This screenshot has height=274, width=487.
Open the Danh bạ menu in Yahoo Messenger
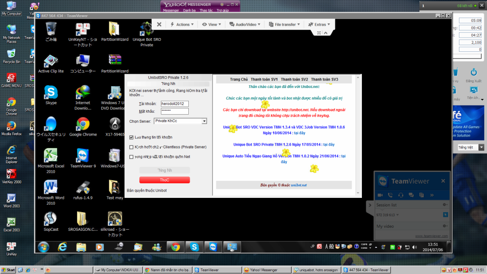[189, 10]
